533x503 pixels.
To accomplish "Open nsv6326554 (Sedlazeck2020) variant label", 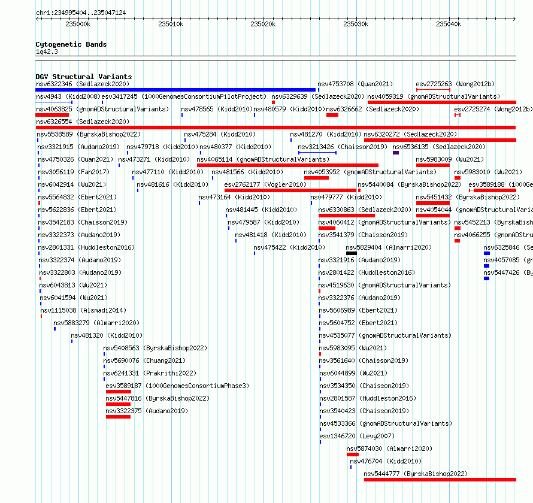I will click(x=83, y=122).
